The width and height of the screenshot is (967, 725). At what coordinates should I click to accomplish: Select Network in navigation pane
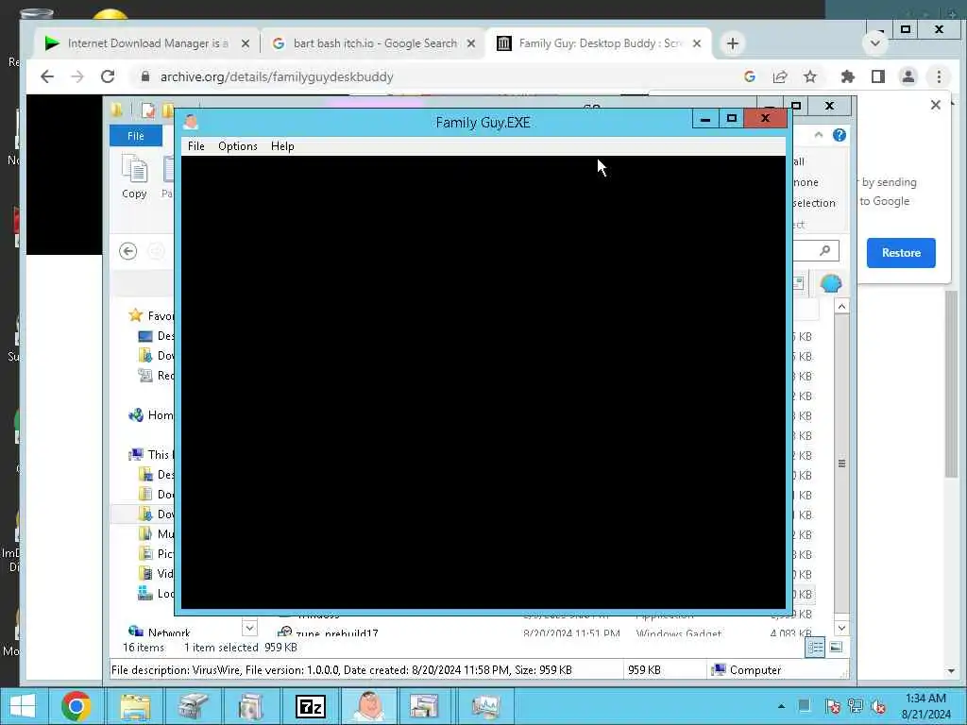coord(159,632)
